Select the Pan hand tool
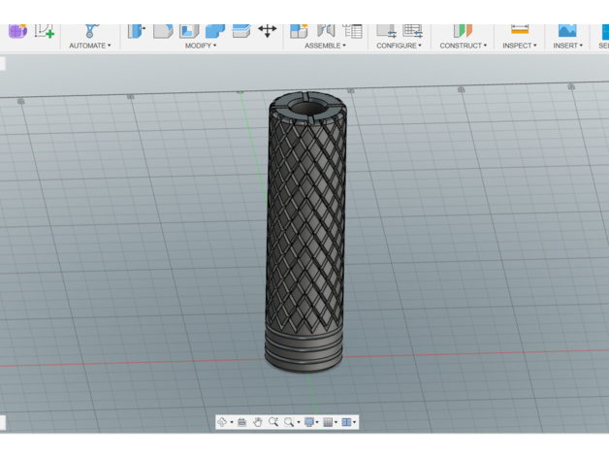 tap(258, 422)
